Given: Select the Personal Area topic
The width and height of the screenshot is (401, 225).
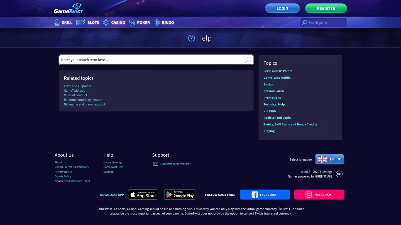Looking at the screenshot, I should pos(274,91).
